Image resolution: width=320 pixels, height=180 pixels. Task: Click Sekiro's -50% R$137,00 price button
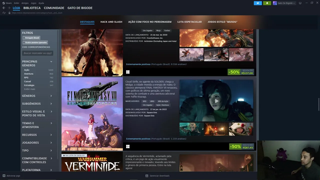pyautogui.click(x=241, y=72)
